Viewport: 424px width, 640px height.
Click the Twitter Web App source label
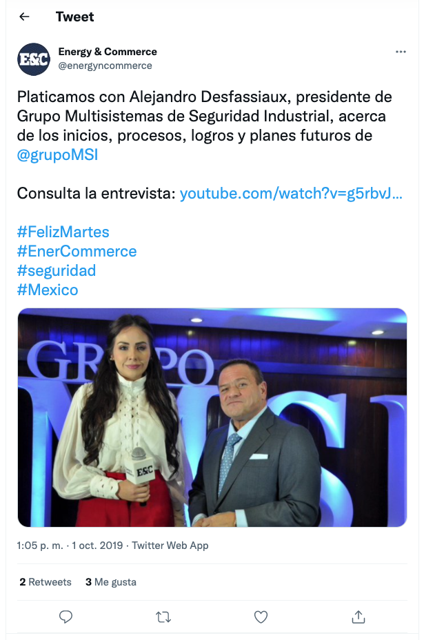coord(170,546)
